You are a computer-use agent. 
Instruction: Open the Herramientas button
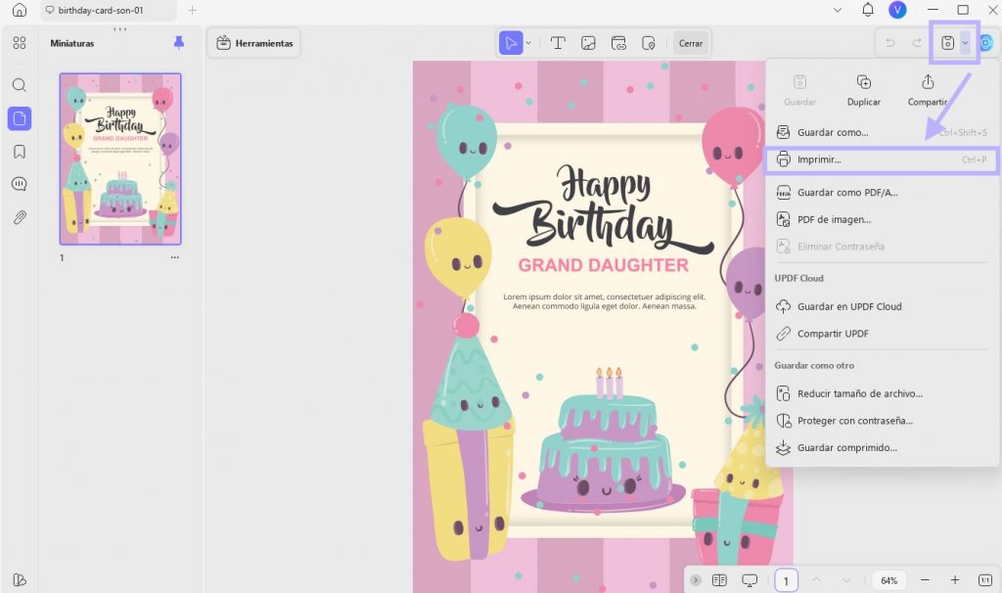click(254, 43)
